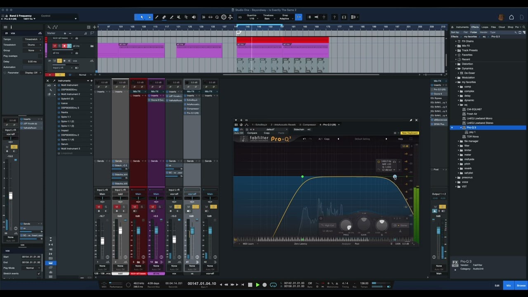Click the Q knob
This screenshot has width=528, height=297.
tap(382, 225)
